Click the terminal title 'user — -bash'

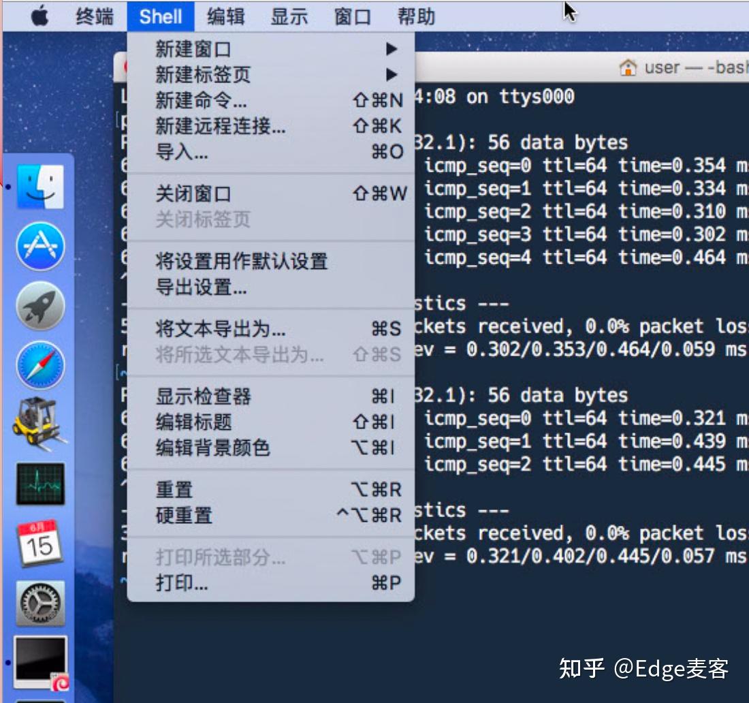click(x=697, y=67)
